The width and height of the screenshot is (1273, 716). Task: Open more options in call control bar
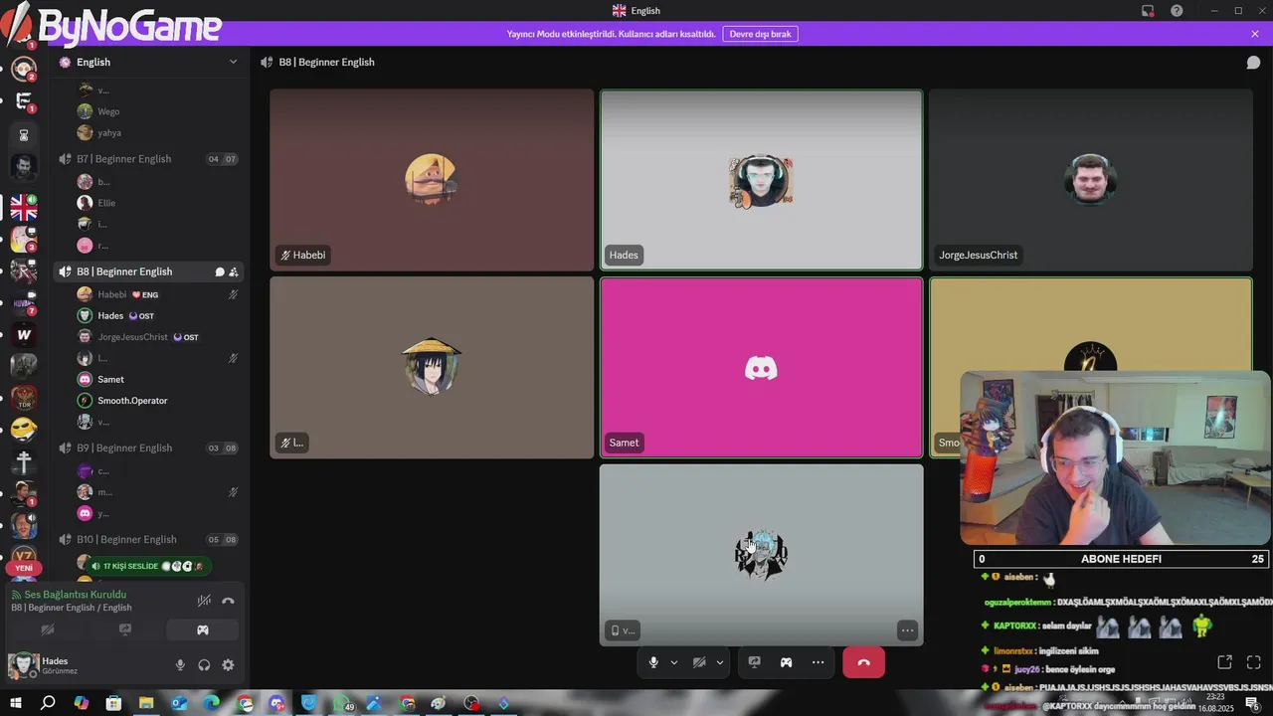tap(818, 662)
